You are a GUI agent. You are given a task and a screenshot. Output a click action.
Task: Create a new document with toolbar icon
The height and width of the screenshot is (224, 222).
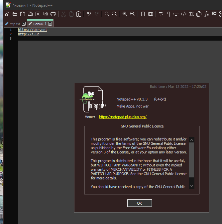click(x=7, y=14)
